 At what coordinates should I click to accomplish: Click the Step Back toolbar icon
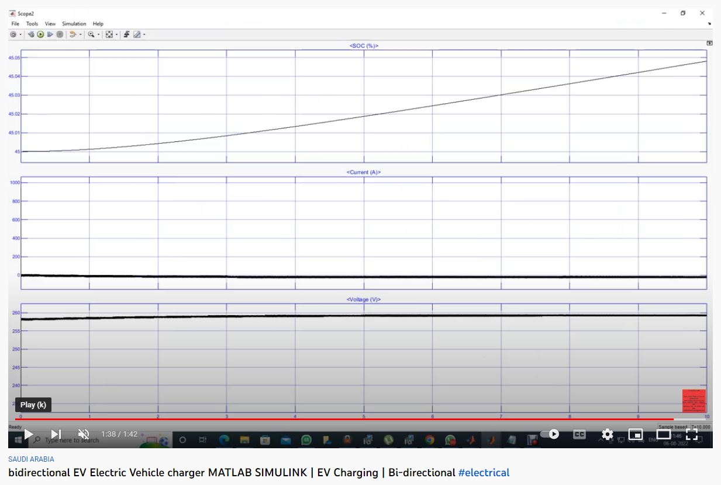(x=32, y=34)
